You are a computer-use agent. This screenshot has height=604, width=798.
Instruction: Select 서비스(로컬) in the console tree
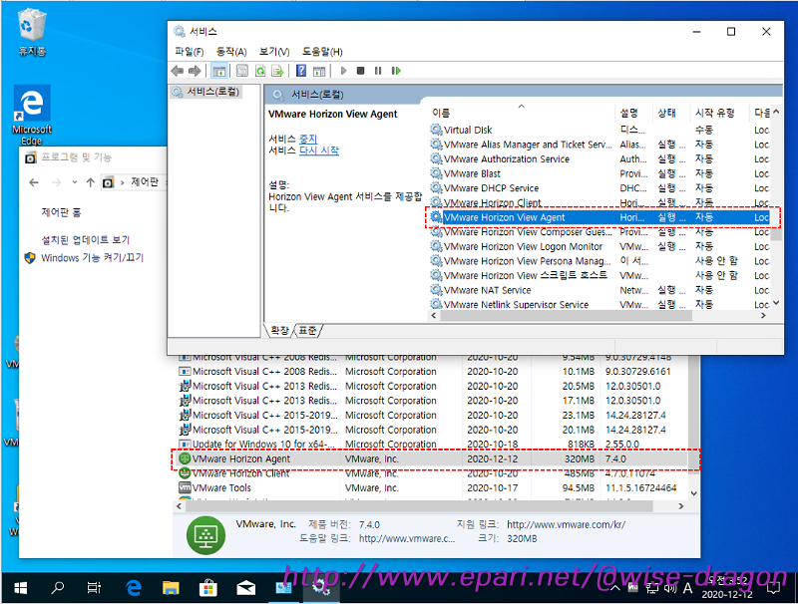click(206, 92)
